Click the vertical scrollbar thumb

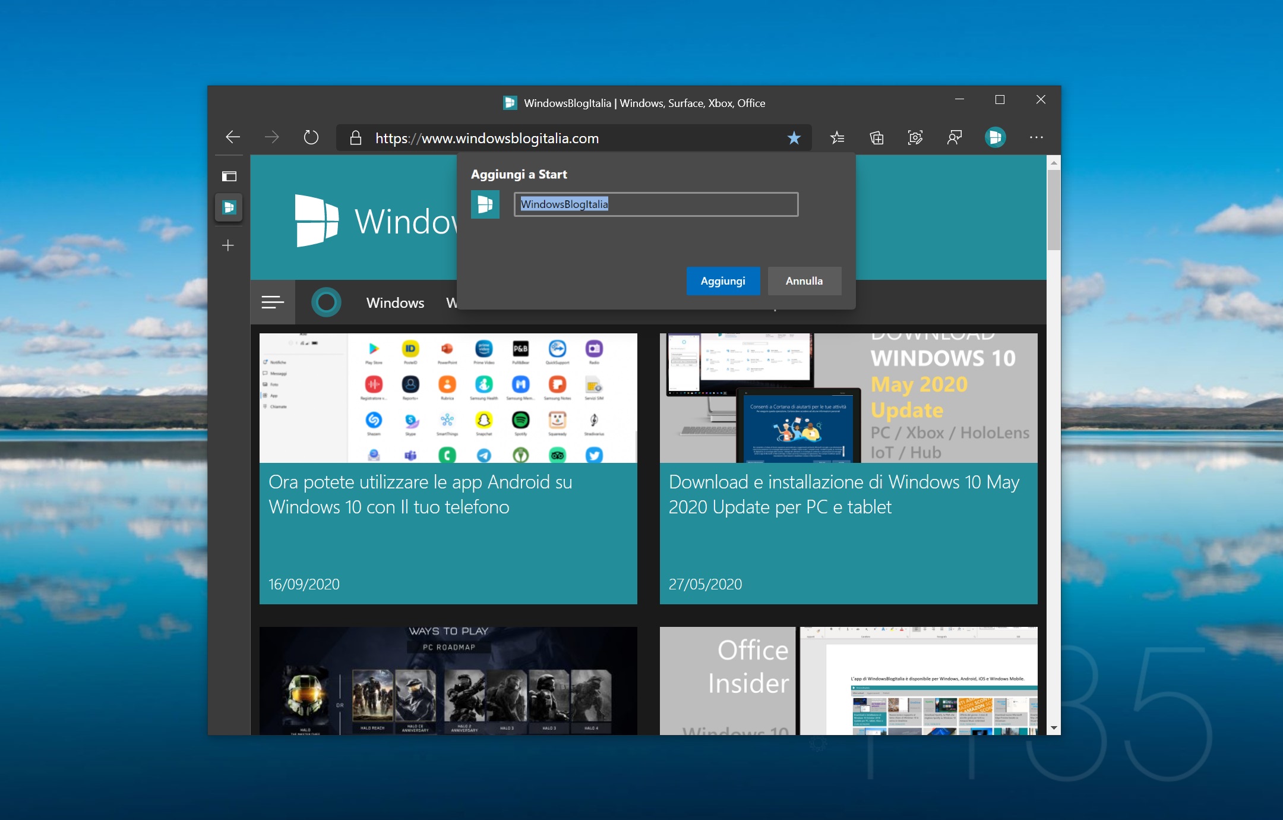click(x=1053, y=210)
